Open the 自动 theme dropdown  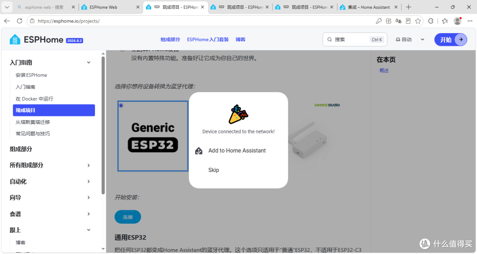(410, 40)
